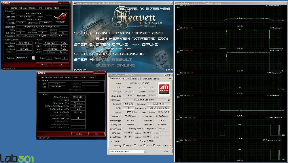
Task: Click Submit Online in Heaven app
Action: [115, 65]
